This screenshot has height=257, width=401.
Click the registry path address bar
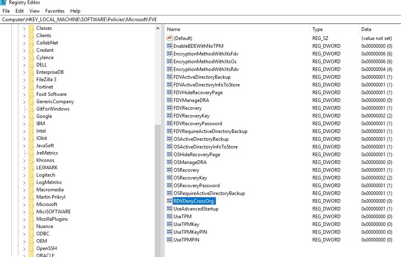click(82, 18)
